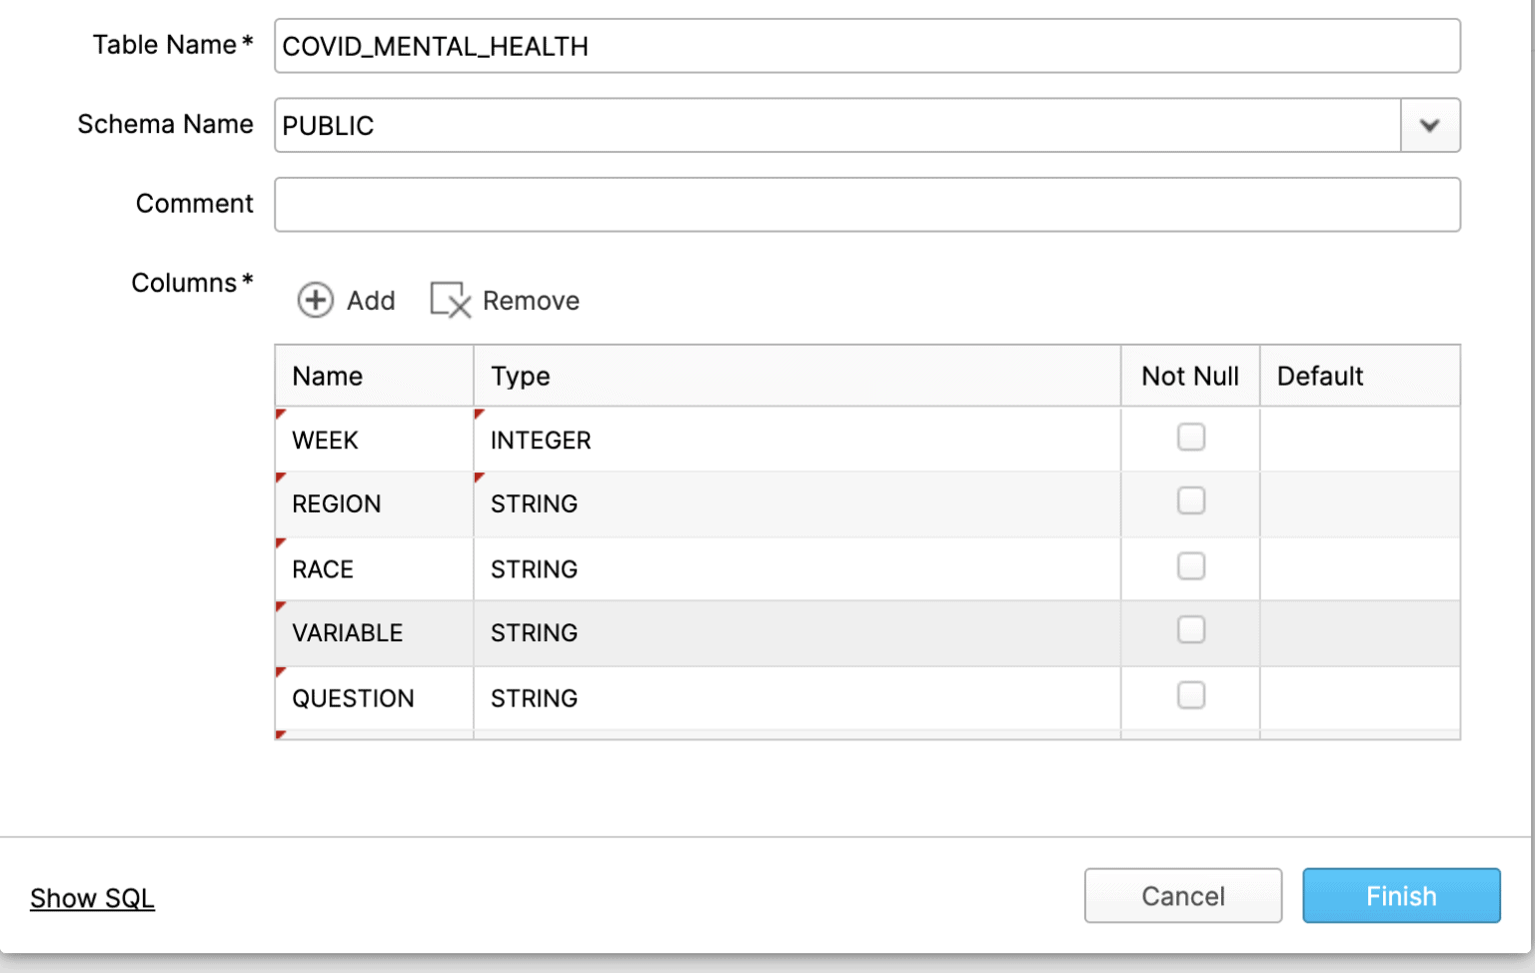
Task: Select the PUBLIC schema combo box
Action: click(x=836, y=126)
